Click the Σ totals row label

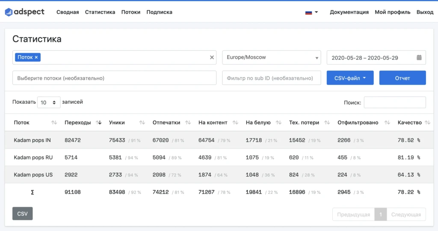(x=33, y=192)
